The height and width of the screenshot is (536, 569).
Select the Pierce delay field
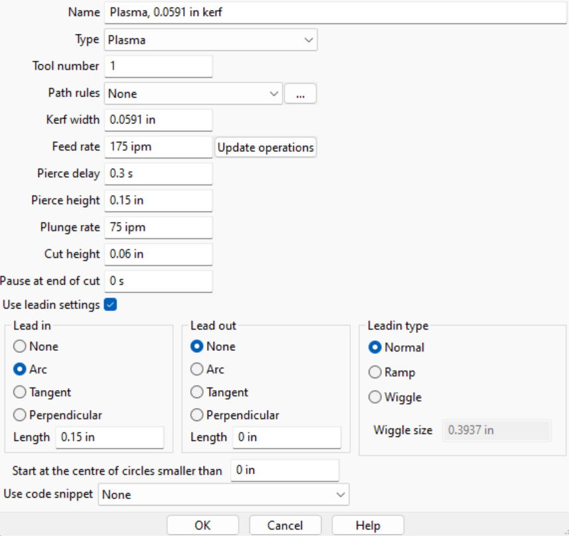158,174
